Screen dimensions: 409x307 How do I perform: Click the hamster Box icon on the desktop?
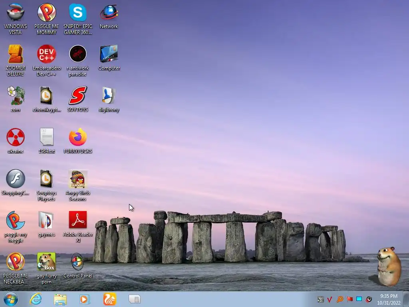tap(46, 268)
